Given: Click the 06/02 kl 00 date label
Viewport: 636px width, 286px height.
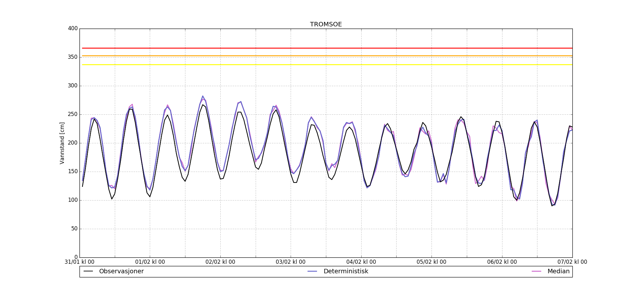Looking at the screenshot, I should point(502,262).
